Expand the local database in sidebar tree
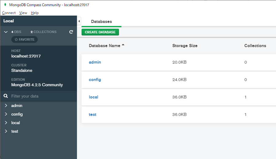276x159 pixels. [6, 123]
